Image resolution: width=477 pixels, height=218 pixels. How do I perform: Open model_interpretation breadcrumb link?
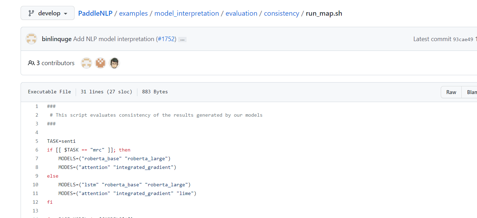[187, 13]
